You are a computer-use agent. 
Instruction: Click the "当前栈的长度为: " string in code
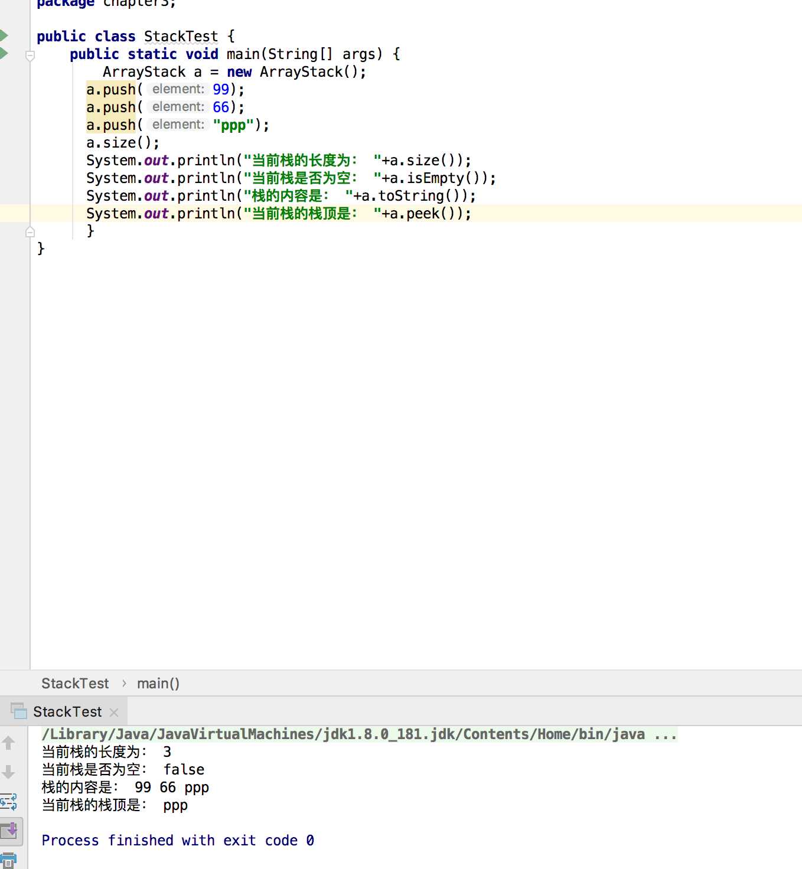click(x=312, y=161)
